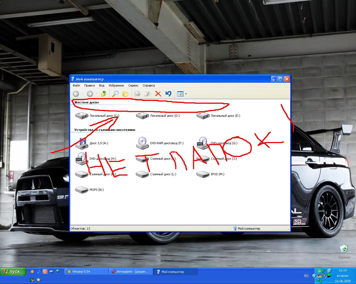Click the Views grid icon
The image size is (356, 284).
[180, 94]
